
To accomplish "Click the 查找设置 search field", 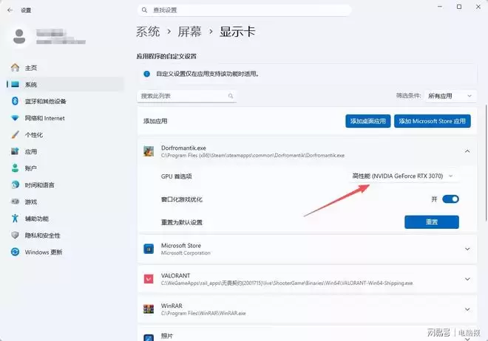I will point(244,10).
